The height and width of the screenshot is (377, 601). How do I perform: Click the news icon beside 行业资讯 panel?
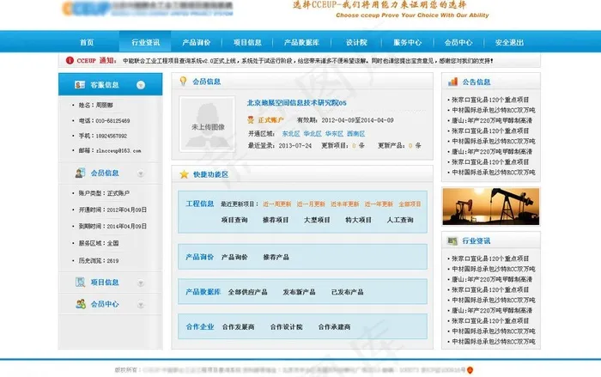pyautogui.click(x=452, y=241)
